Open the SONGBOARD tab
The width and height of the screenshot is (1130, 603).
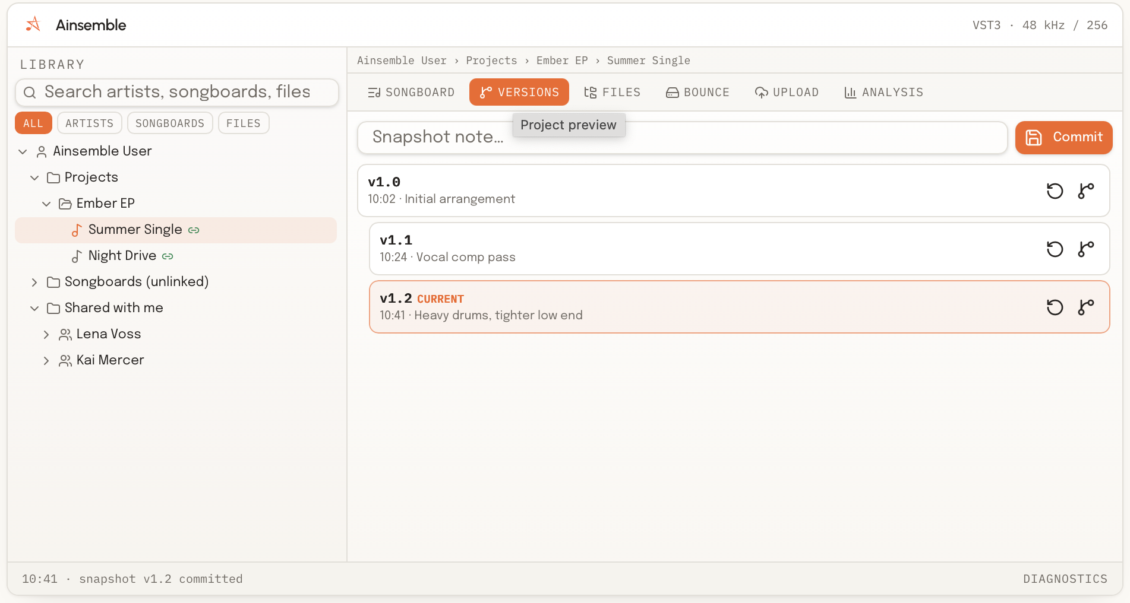pyautogui.click(x=411, y=93)
